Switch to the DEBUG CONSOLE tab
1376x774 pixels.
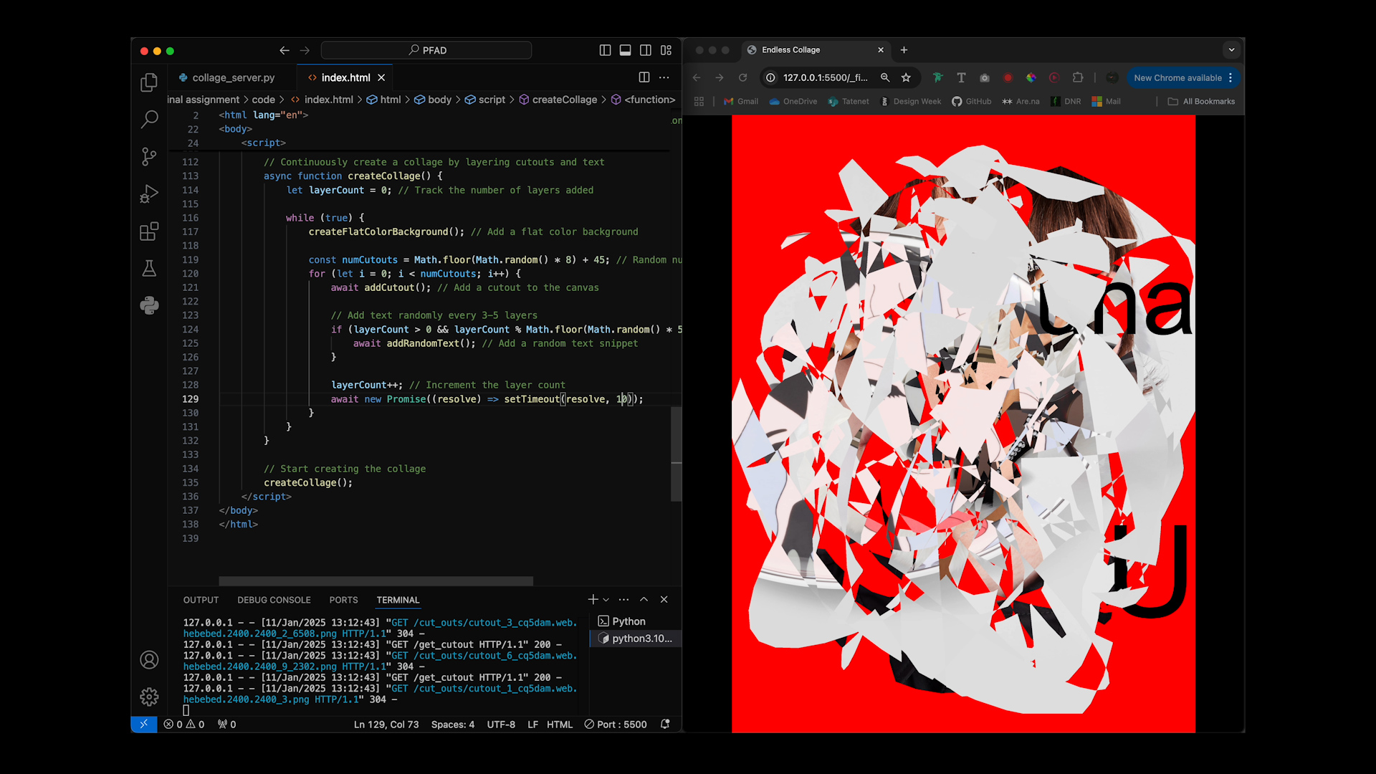(274, 600)
